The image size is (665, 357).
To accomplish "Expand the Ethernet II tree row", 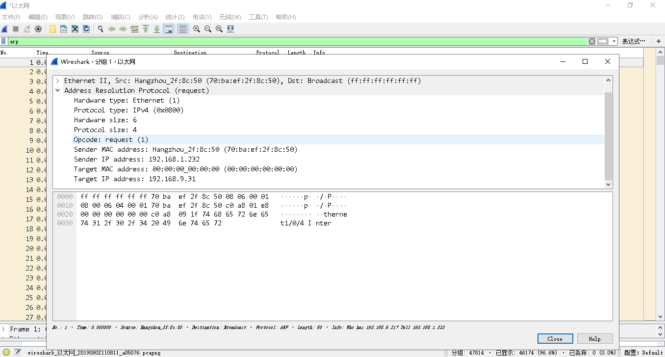I will [x=58, y=81].
